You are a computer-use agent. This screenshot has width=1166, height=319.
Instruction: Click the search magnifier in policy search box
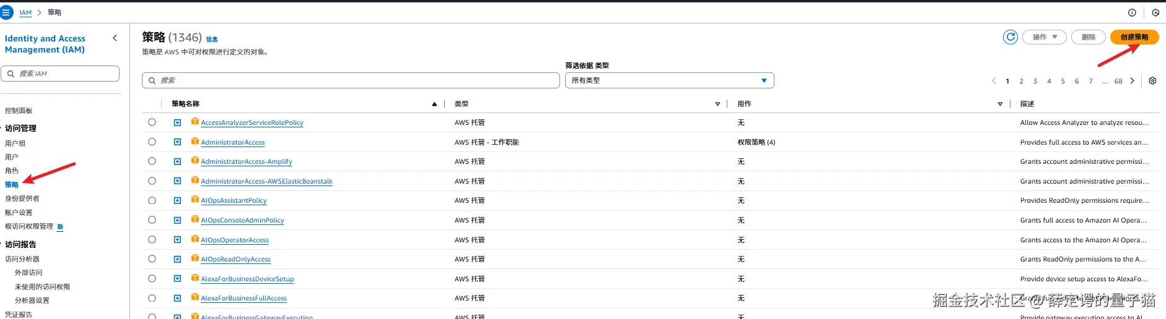point(152,80)
